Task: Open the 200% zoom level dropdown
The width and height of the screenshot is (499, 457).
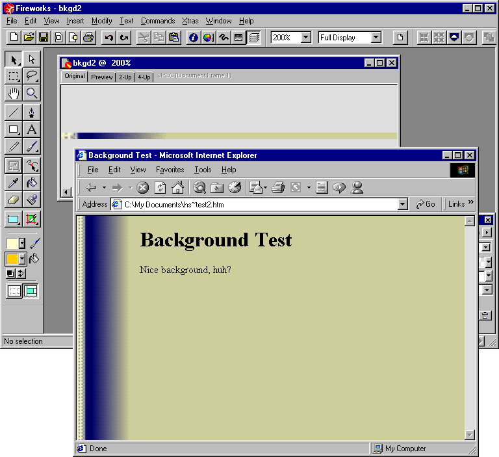Action: (x=306, y=38)
